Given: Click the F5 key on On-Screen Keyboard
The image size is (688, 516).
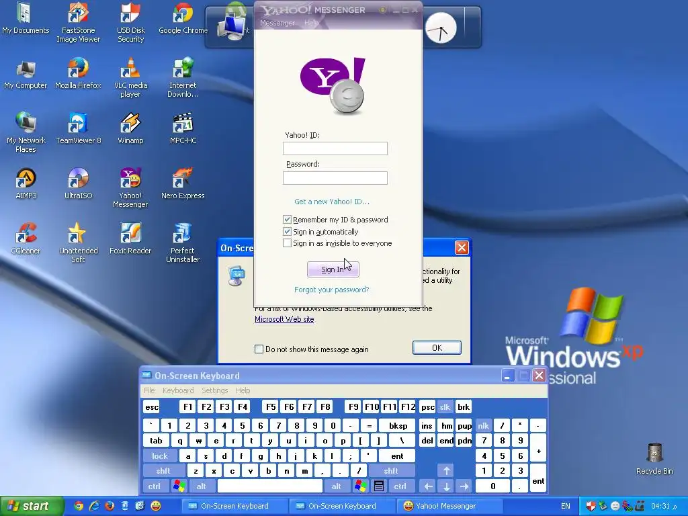Looking at the screenshot, I should tap(271, 407).
